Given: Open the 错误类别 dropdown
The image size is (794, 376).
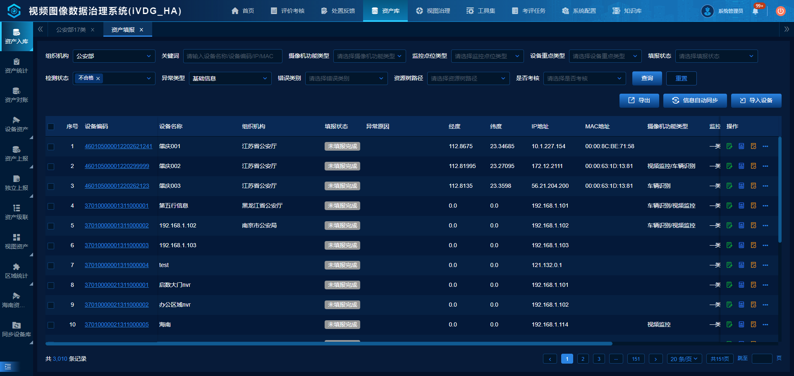Looking at the screenshot, I should pyautogui.click(x=346, y=78).
